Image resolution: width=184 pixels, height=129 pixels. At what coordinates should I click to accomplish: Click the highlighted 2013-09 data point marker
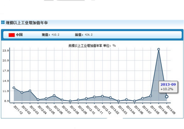(166, 96)
